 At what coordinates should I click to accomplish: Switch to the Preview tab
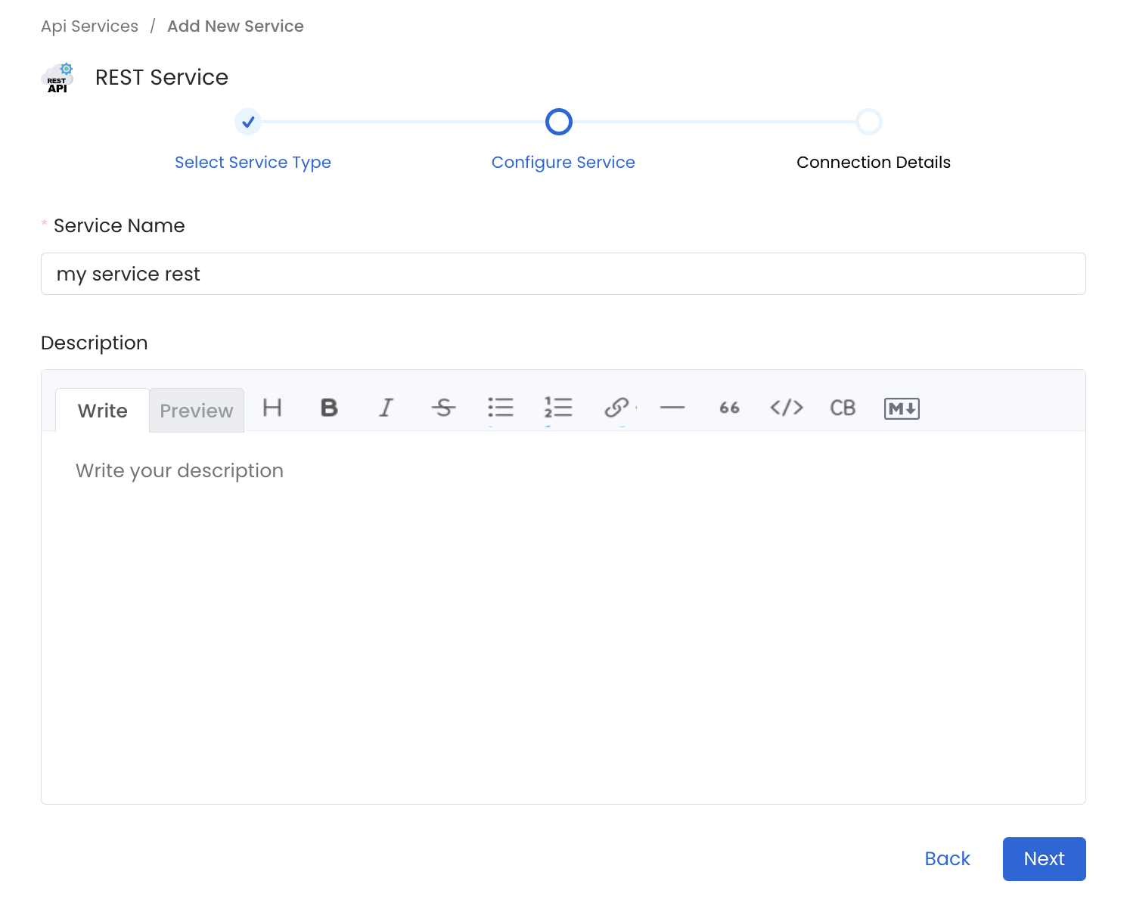pos(196,410)
